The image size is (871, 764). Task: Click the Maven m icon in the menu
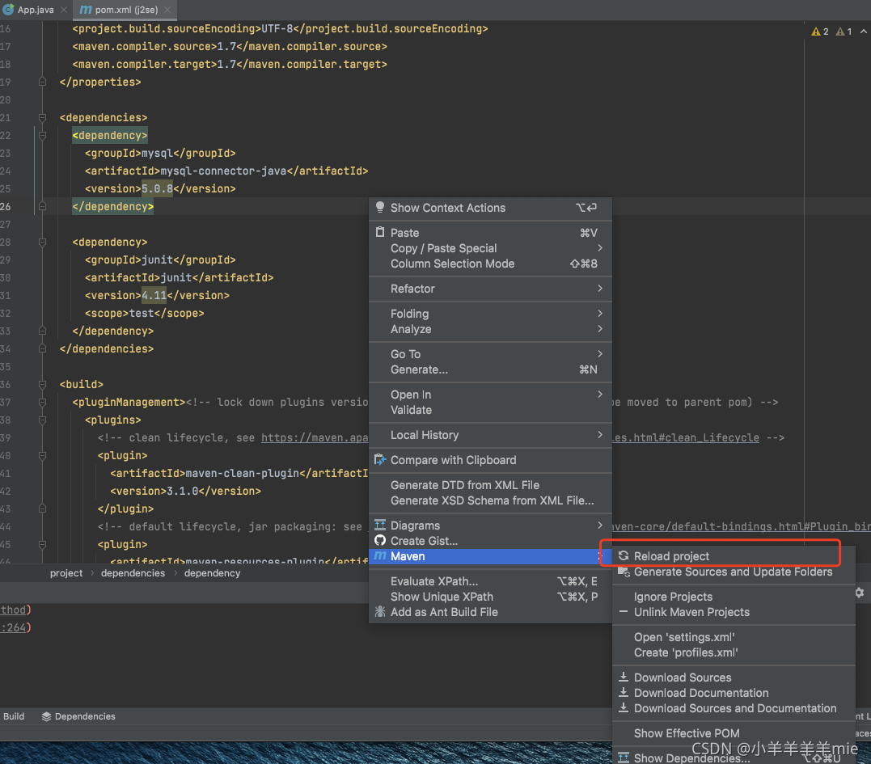(380, 555)
